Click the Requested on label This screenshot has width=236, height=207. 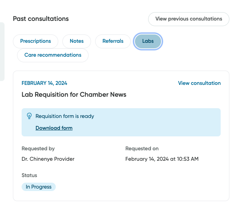pos(142,149)
